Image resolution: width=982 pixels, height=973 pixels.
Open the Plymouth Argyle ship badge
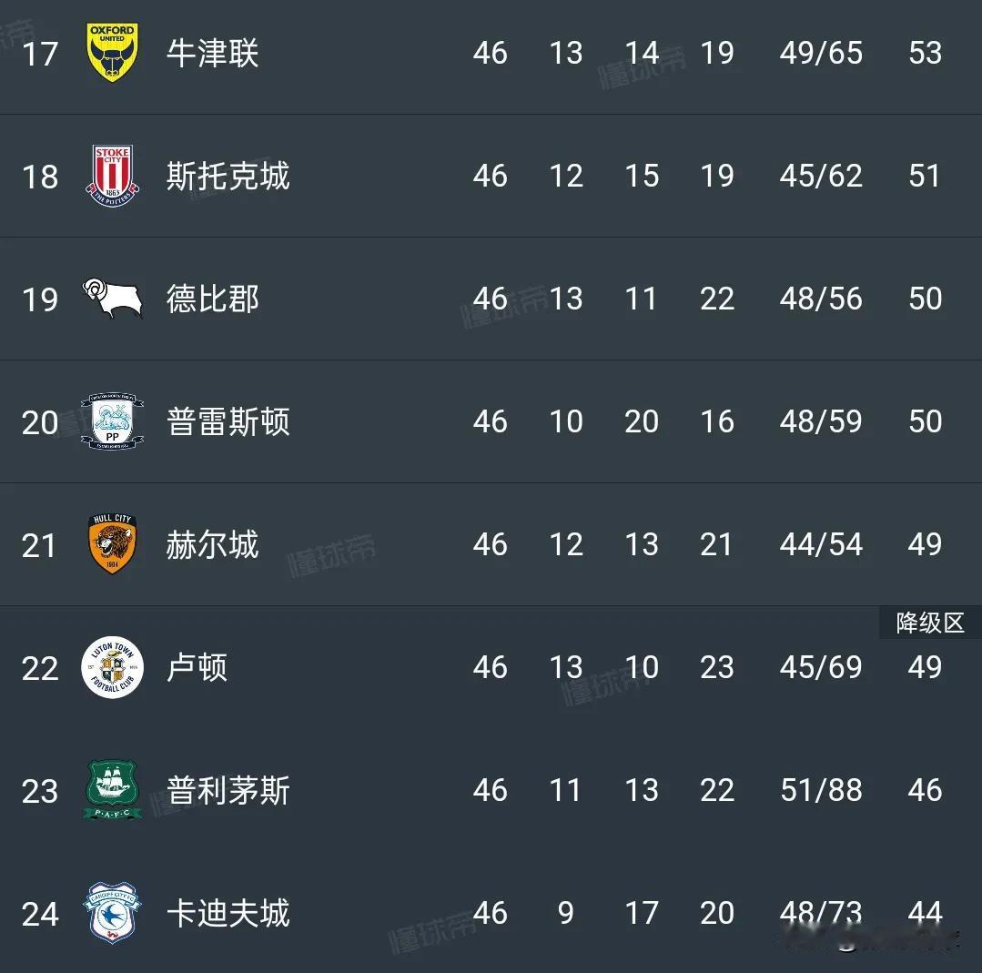coord(112,789)
